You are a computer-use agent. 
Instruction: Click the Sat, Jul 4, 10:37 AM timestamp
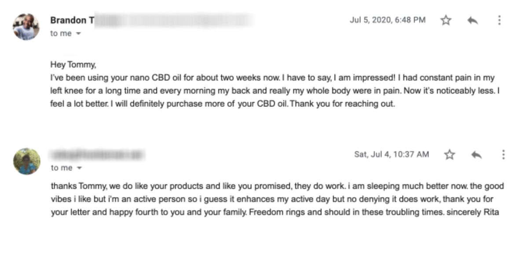pyautogui.click(x=392, y=154)
